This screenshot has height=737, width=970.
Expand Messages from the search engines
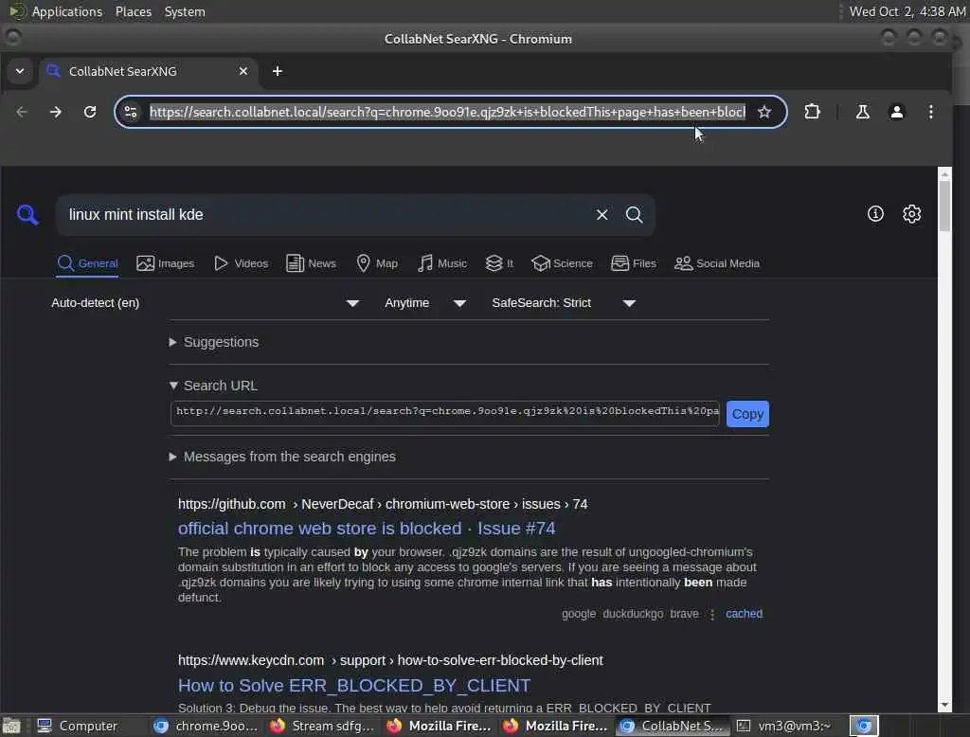click(282, 457)
